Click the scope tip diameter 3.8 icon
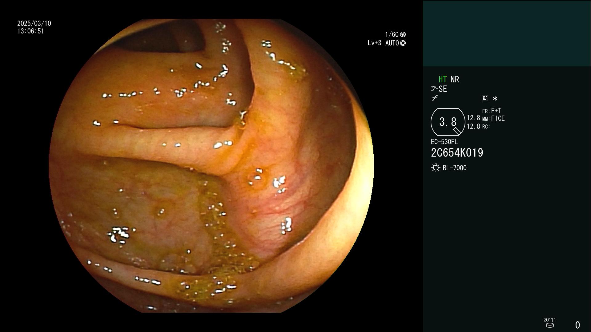Image resolution: width=591 pixels, height=332 pixels. click(x=448, y=122)
